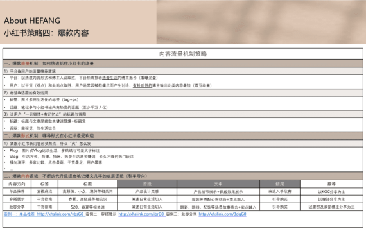Viewport: 366px width, 231px height.
Task: Click the bullet line starting with 'Vlog'
Action: tap(71, 157)
